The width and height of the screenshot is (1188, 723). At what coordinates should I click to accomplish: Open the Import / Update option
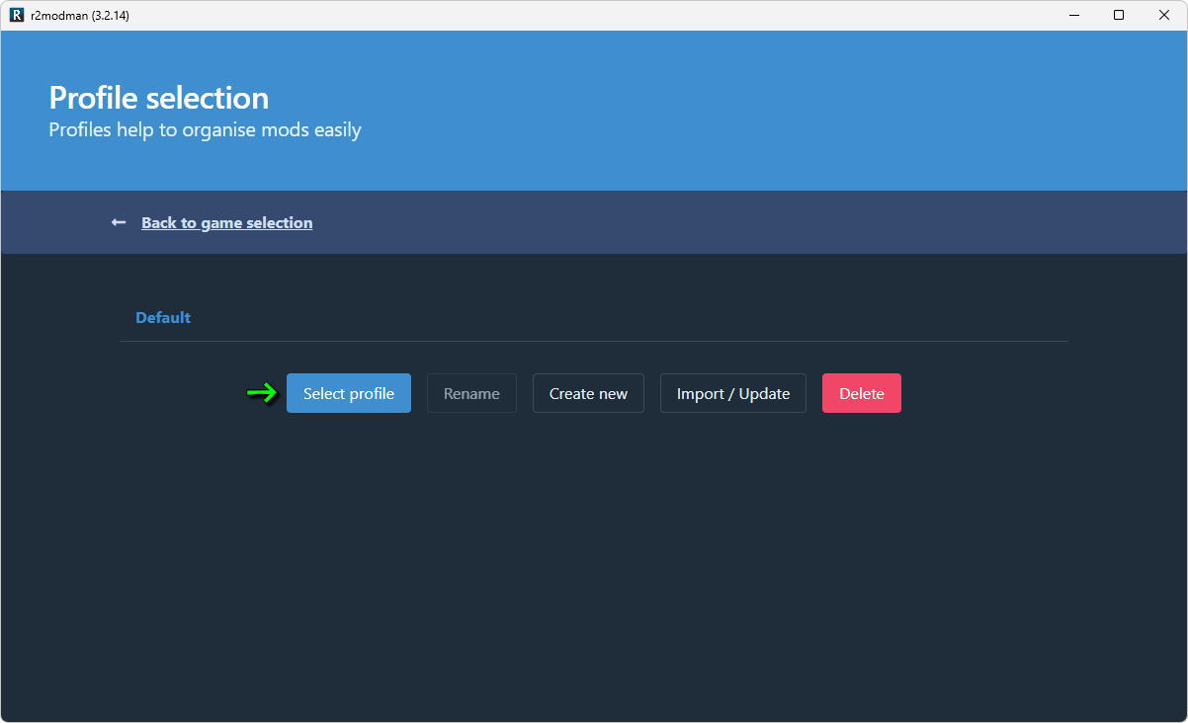point(732,393)
